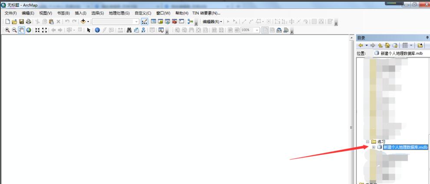The width and height of the screenshot is (430, 184).
Task: Open the Editor(R) dropdown menu
Action: click(x=212, y=21)
